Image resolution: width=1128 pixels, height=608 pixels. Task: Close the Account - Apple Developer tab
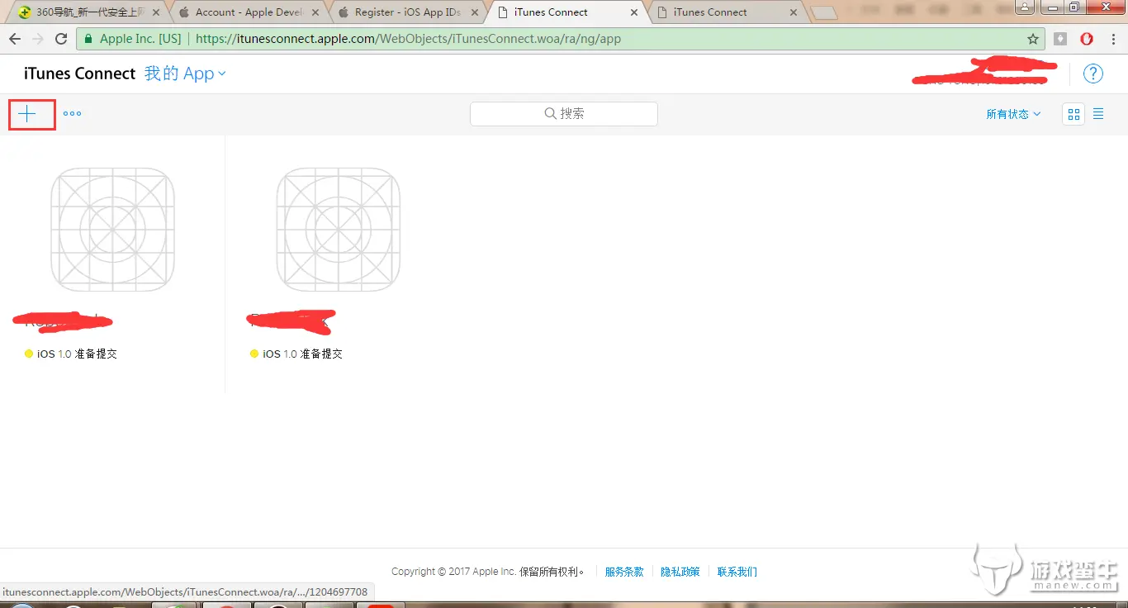coord(316,12)
